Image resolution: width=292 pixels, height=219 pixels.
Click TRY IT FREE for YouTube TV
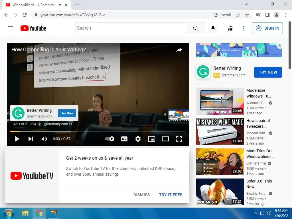point(171,195)
